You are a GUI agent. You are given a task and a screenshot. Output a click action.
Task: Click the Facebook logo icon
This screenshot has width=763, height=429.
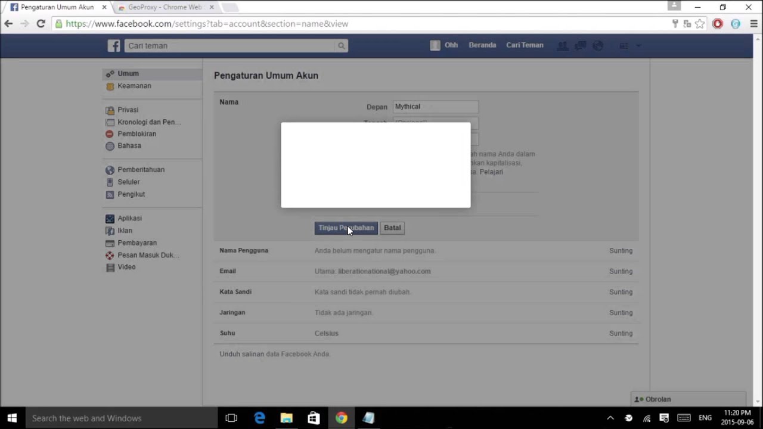(114, 45)
